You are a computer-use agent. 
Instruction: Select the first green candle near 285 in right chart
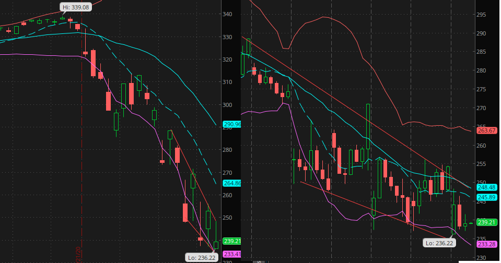coord(248,47)
